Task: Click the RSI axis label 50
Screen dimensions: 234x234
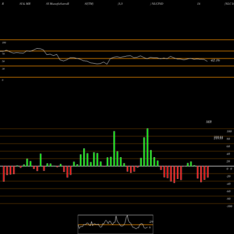Action: (3, 61)
